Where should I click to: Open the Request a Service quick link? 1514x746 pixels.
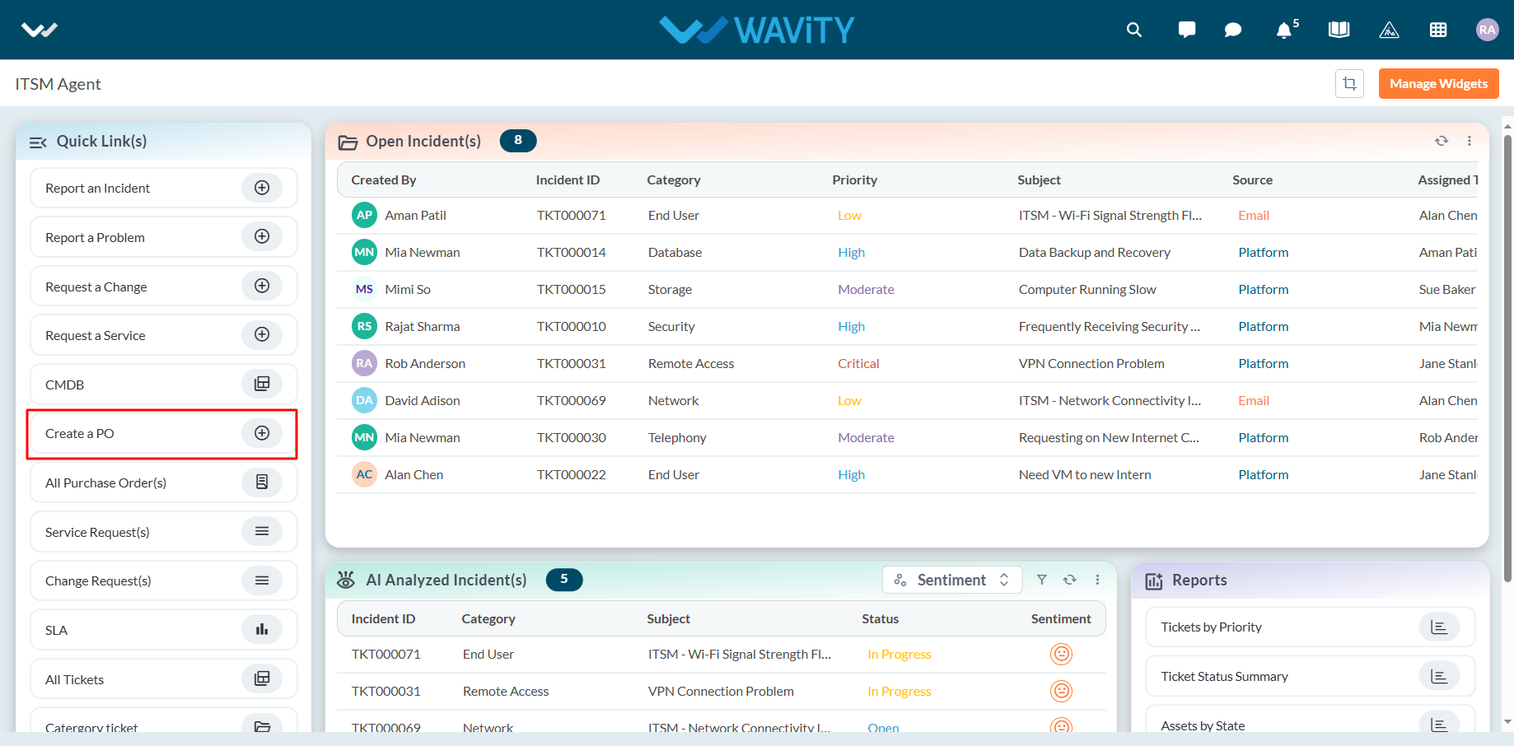pyautogui.click(x=164, y=335)
